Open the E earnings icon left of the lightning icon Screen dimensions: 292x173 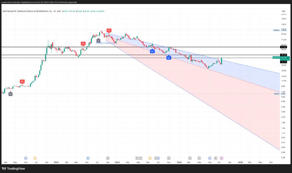215,158
